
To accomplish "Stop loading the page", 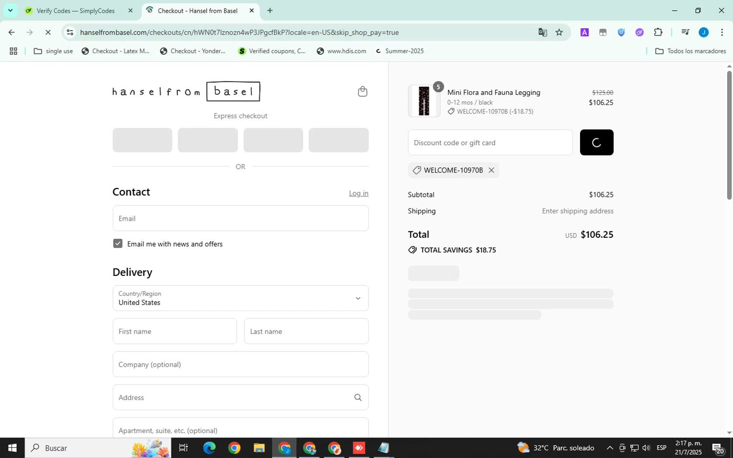I will pyautogui.click(x=48, y=32).
